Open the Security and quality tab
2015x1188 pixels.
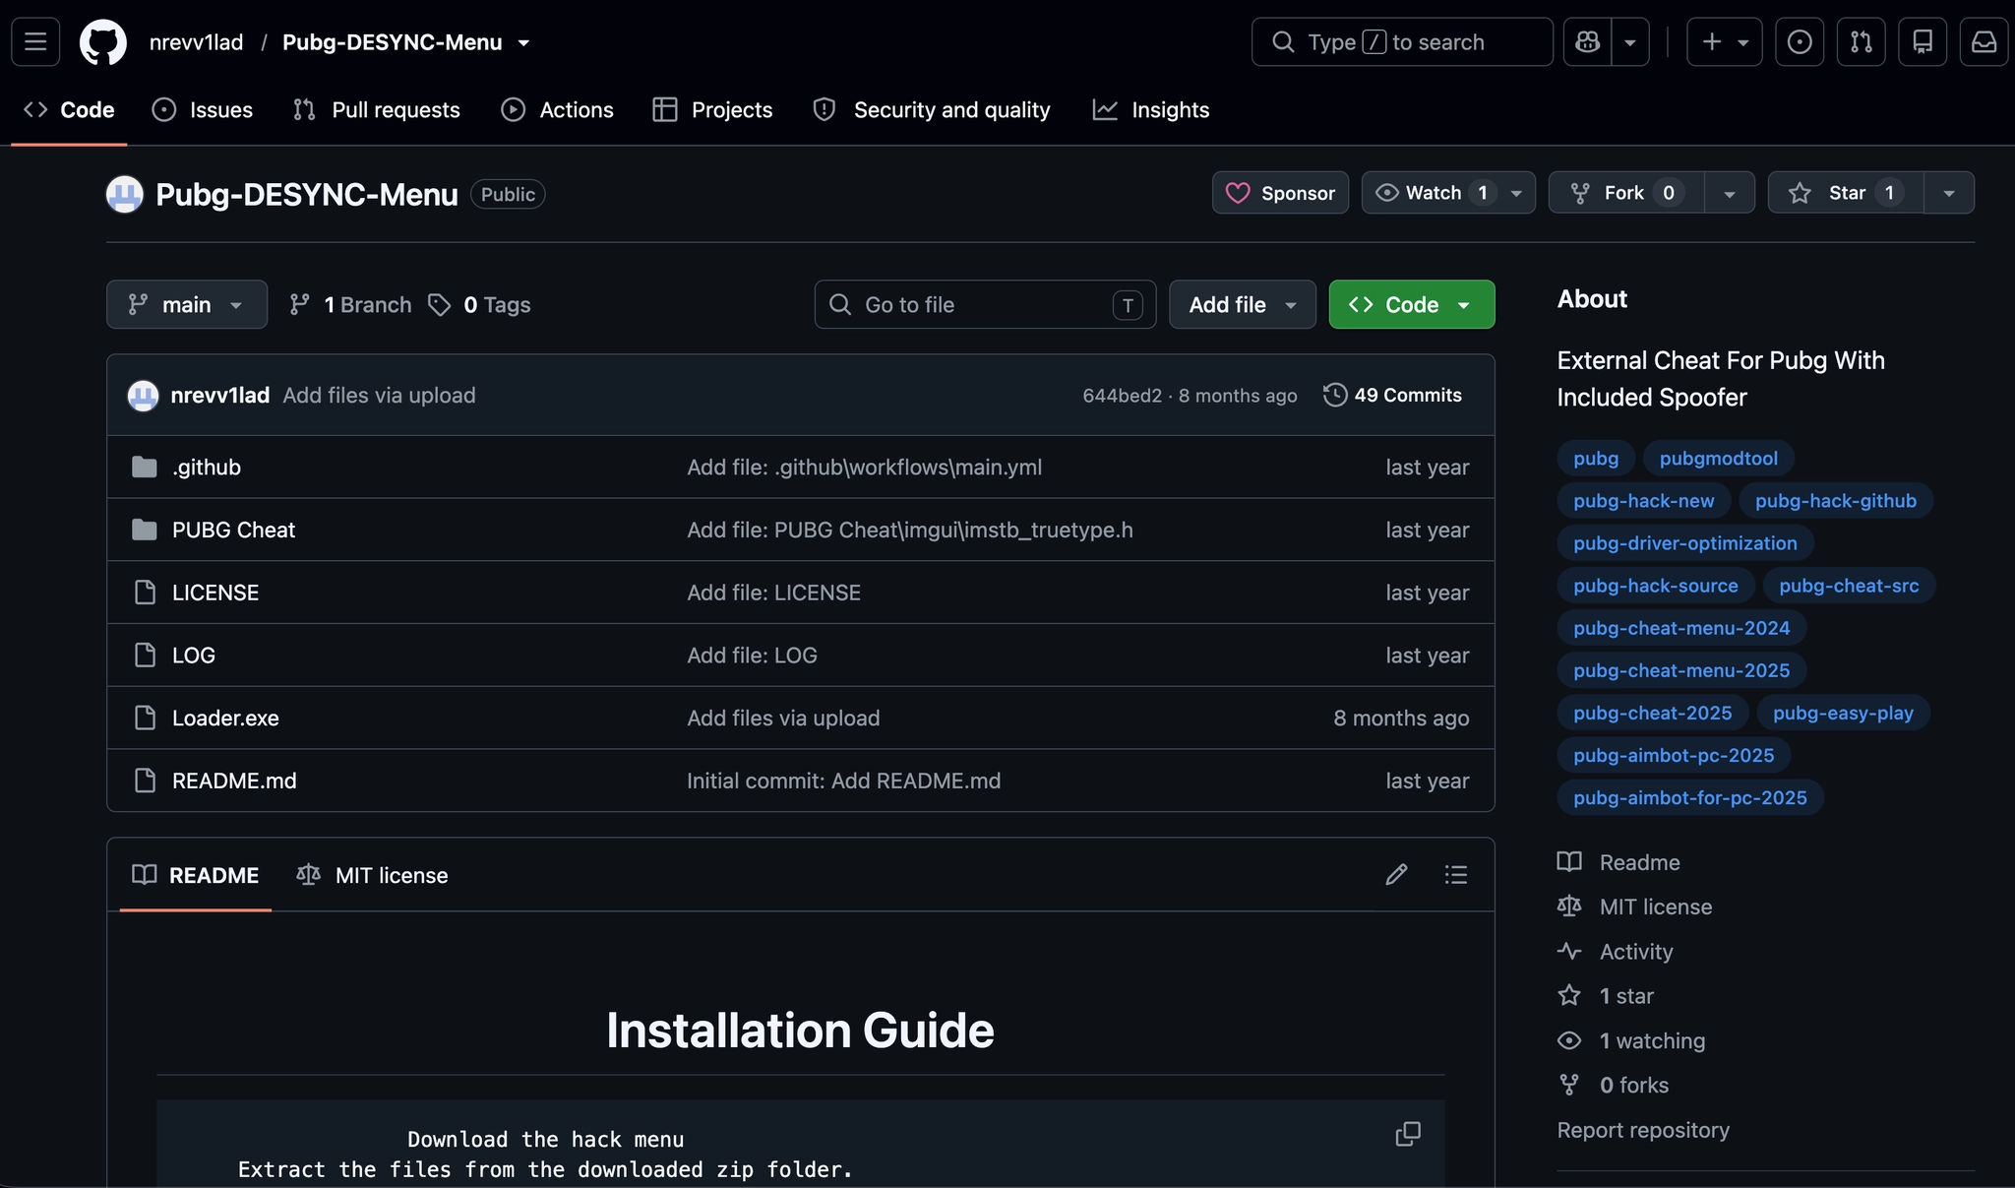pos(932,110)
